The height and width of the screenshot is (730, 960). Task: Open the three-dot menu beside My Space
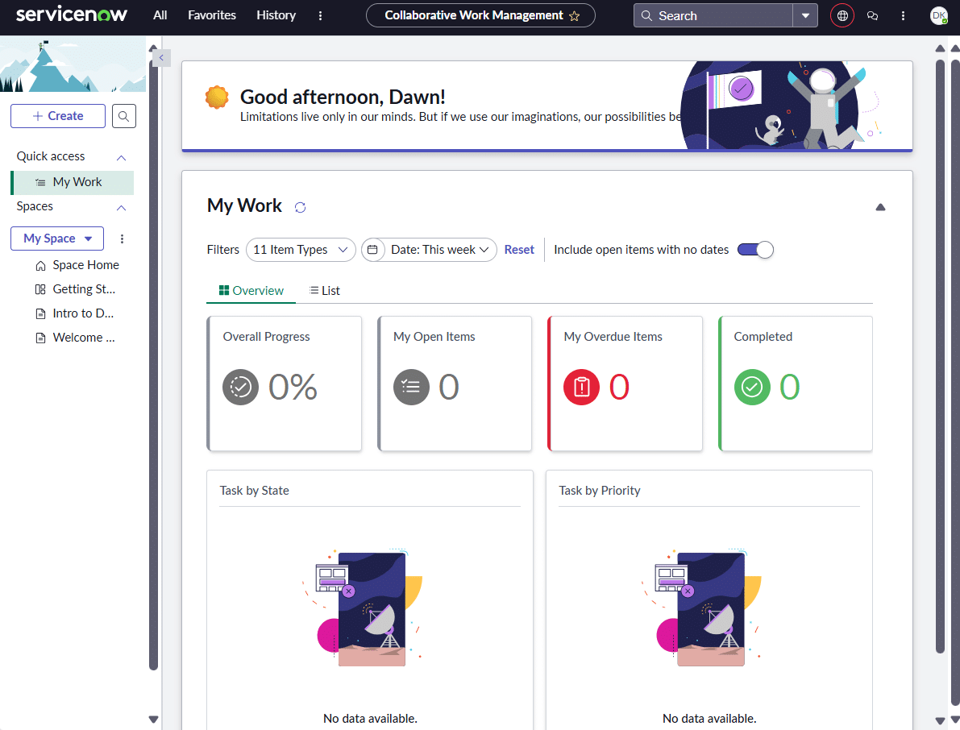[x=123, y=238]
